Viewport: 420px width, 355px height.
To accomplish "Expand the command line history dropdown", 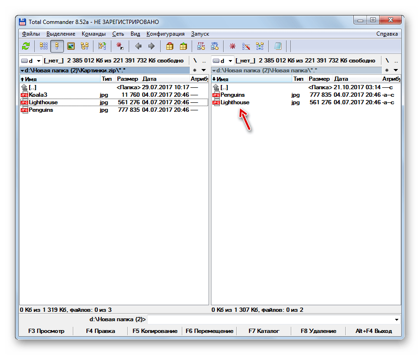I will 397,320.
